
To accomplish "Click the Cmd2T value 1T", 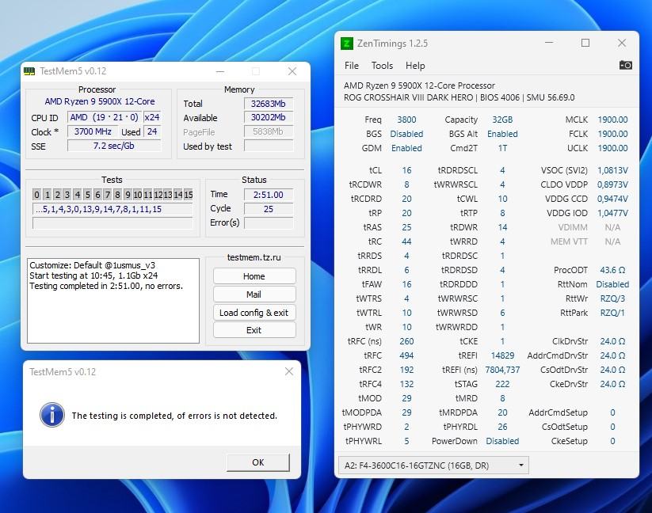I will (502, 148).
